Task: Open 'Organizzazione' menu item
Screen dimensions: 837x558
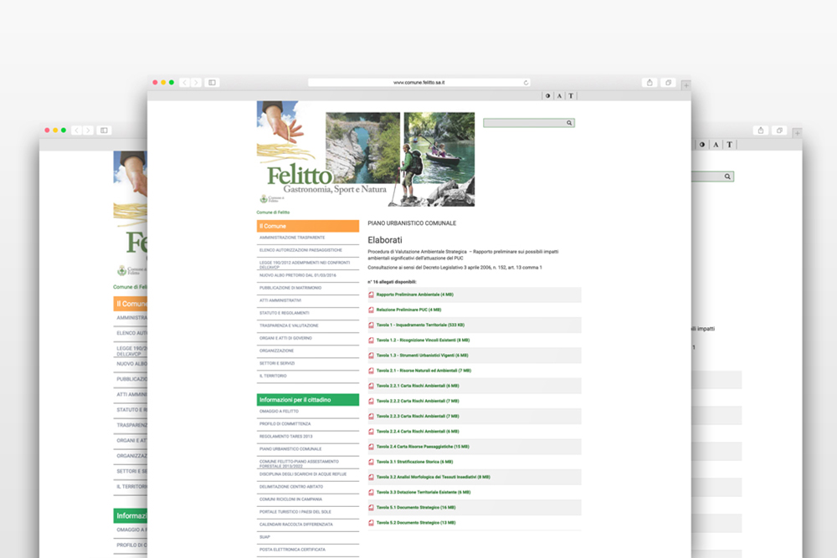Action: coord(276,351)
